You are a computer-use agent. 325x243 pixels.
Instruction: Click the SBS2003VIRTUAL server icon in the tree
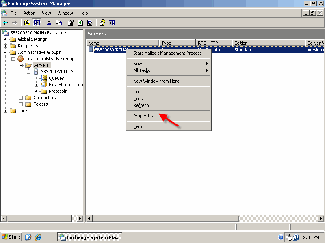36,72
